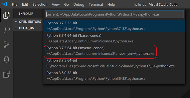Select Python 3.7.5 64-bit myenv conda
The height and width of the screenshot is (98, 190).
click(x=114, y=51)
